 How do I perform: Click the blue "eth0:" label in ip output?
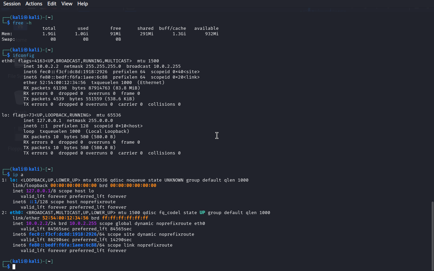pos(16,213)
